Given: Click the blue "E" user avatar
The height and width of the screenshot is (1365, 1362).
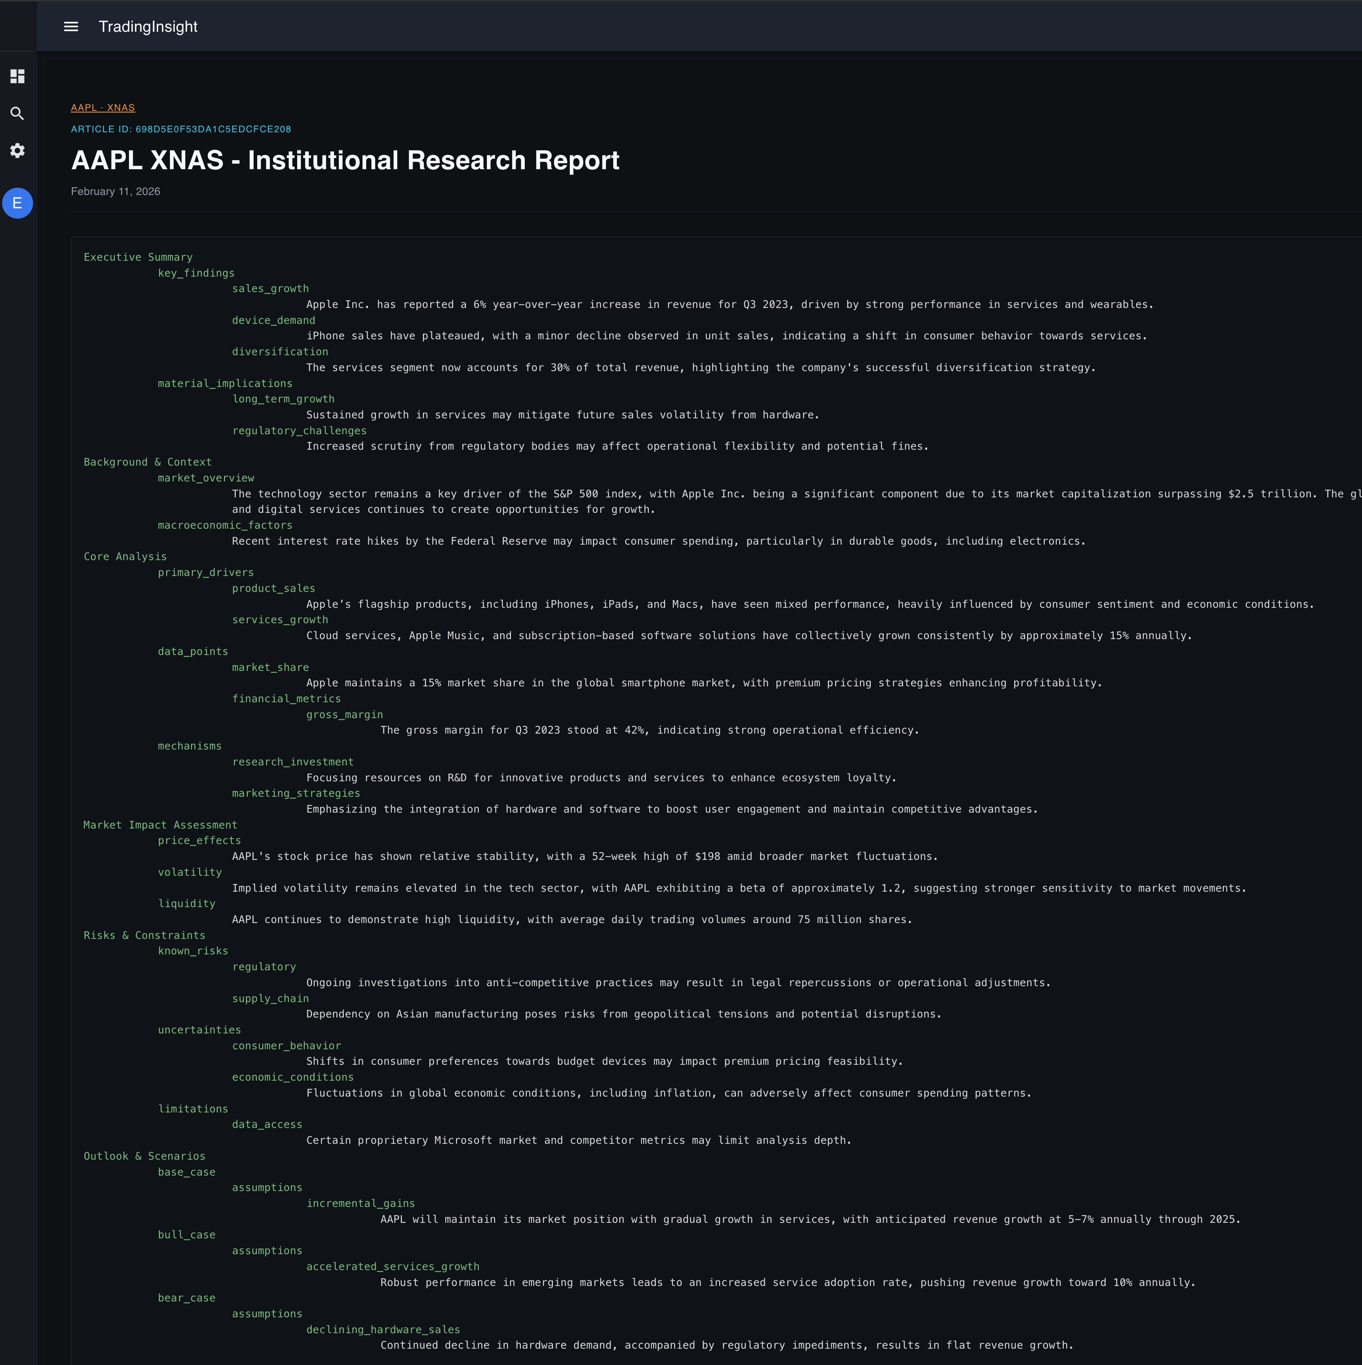Looking at the screenshot, I should 18,204.
